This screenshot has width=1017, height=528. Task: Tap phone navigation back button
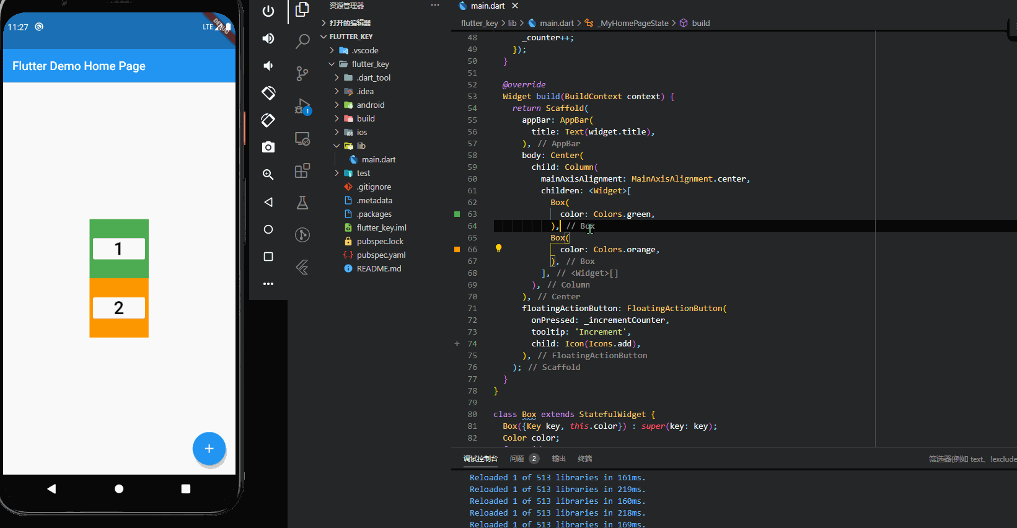pyautogui.click(x=51, y=489)
